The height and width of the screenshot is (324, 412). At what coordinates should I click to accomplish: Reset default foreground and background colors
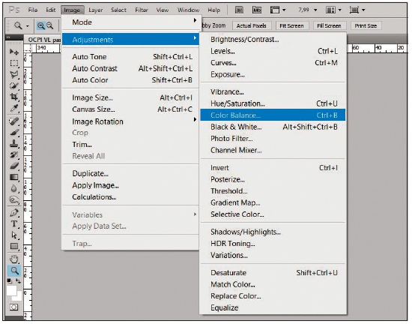[10, 281]
